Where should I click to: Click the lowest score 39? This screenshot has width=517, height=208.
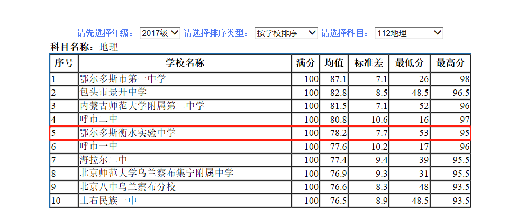tap(424, 160)
